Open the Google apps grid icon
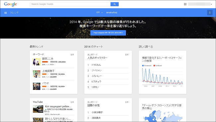The image size is (216, 122). pos(185,4)
